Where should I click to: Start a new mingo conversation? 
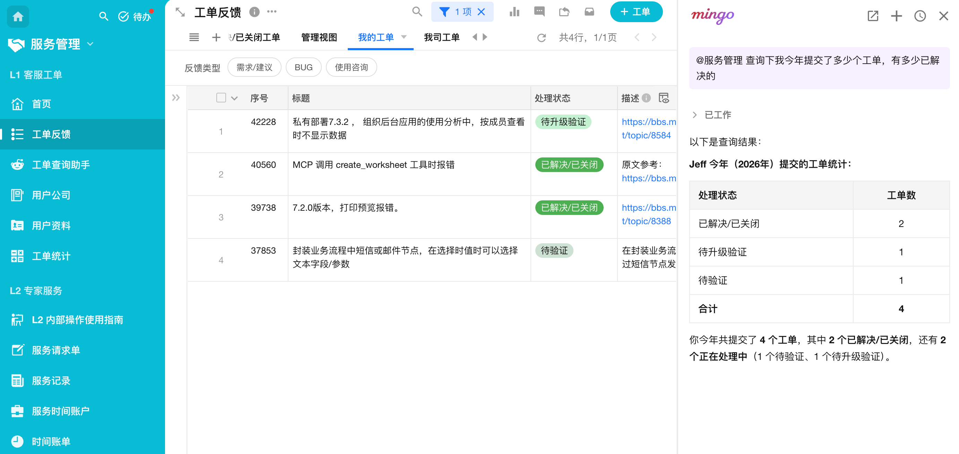(x=897, y=16)
